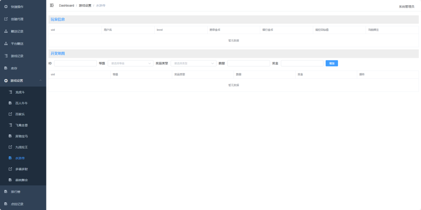Click the 赠送记录 tree icon
Image resolution: width=421 pixels, height=210 pixels.
click(x=6, y=31)
